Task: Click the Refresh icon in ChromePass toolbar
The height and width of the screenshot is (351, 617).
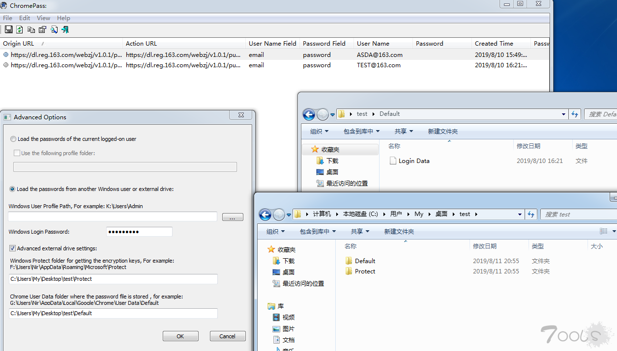Action: 20,30
